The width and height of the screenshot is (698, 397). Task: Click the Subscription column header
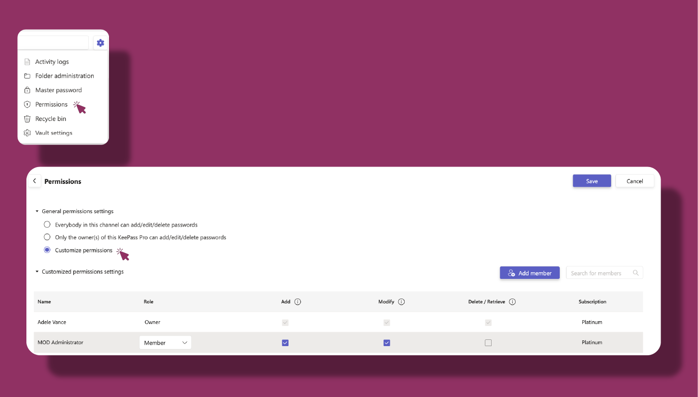[x=592, y=302]
